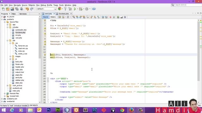Select the Source view button
Viewport: 202px width, 113px height.
45,17
